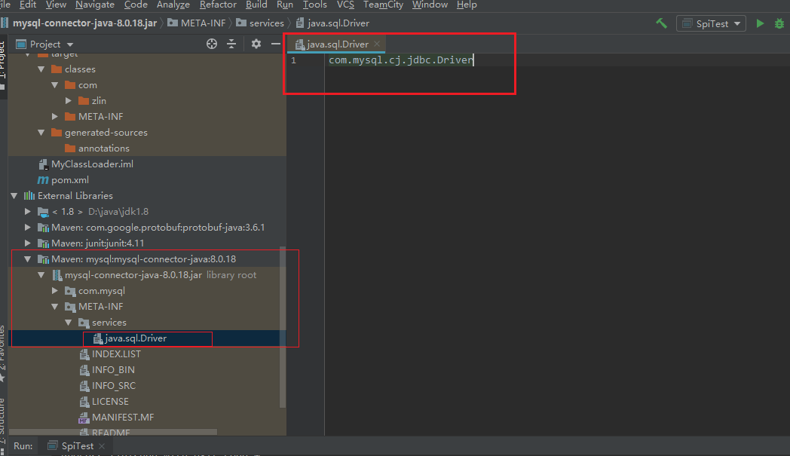The width and height of the screenshot is (790, 456).
Task: Select the annotations folder
Action: point(104,148)
